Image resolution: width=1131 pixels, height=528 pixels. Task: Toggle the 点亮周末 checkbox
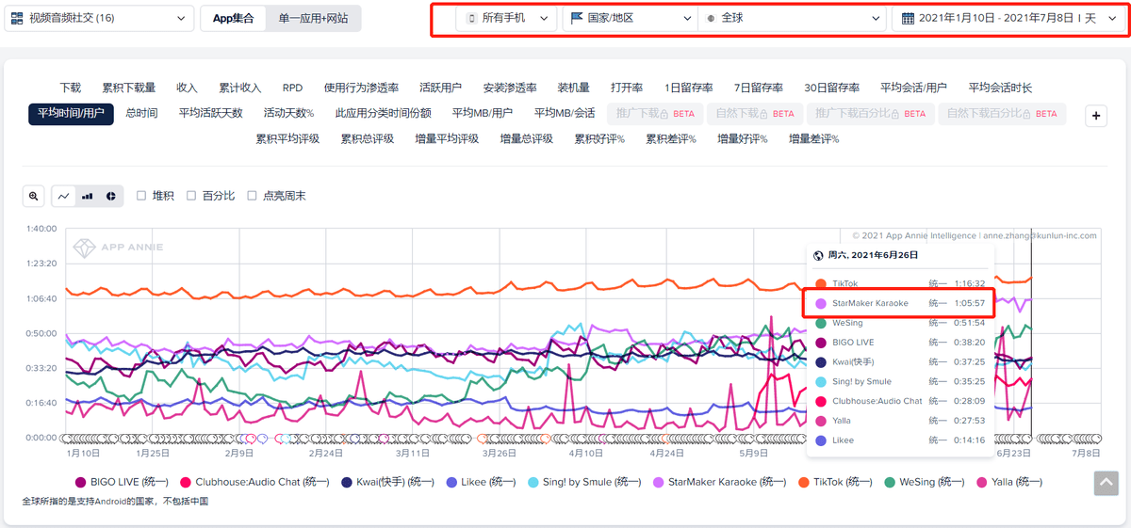point(252,196)
